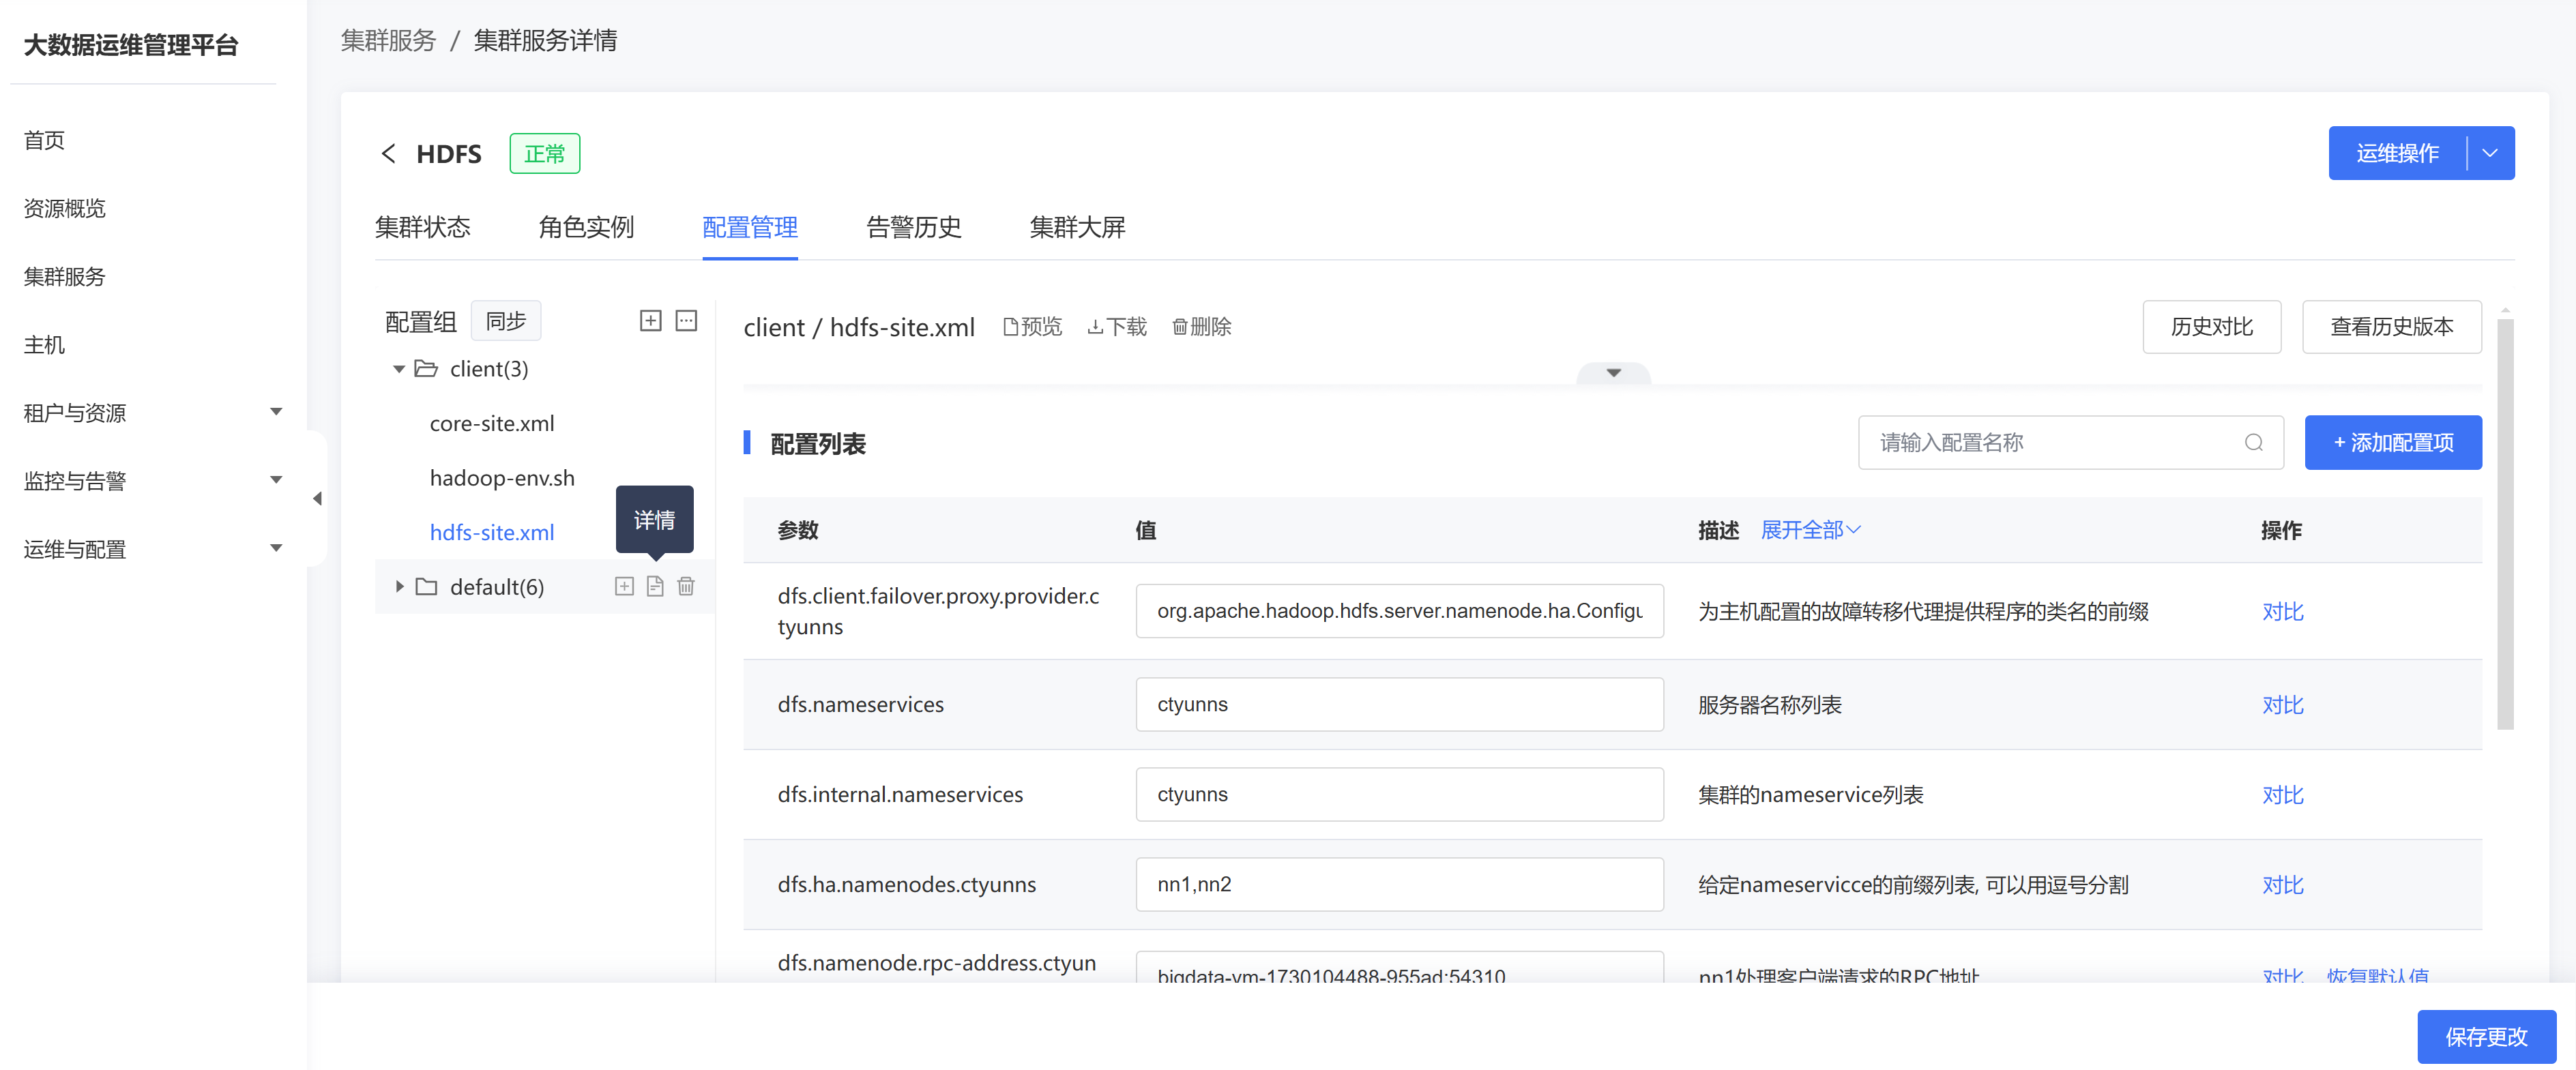2576x1070 pixels.
Task: Click the add config group plus icon
Action: tap(650, 321)
